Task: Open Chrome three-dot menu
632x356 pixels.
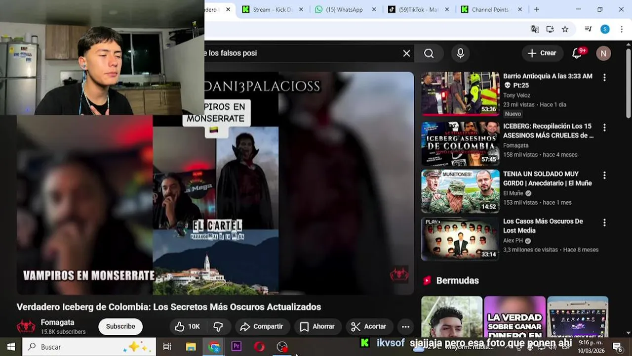Action: point(622,29)
